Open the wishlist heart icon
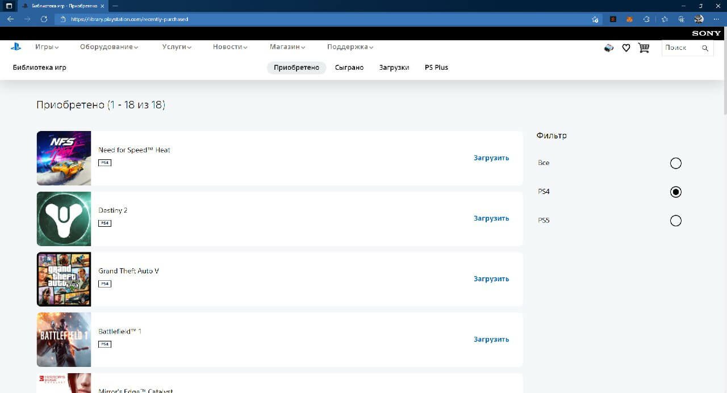This screenshot has width=727, height=393. pos(626,48)
